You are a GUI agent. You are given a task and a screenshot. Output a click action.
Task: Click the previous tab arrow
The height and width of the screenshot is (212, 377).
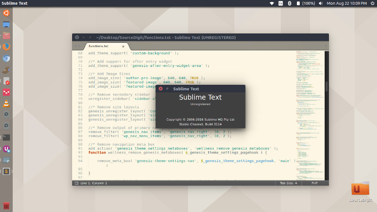75,46
